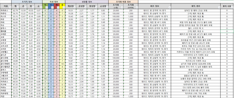Open the yellow 풍 attribute filter dropdown
234x98 pixels.
[64, 8]
